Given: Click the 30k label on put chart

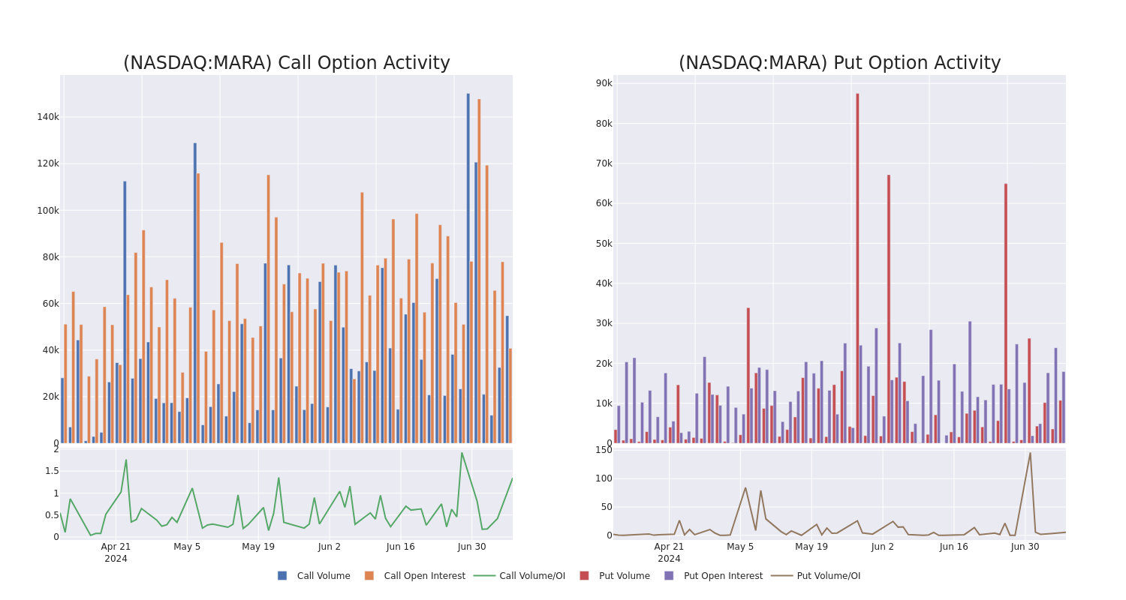Looking at the screenshot, I should 604,323.
